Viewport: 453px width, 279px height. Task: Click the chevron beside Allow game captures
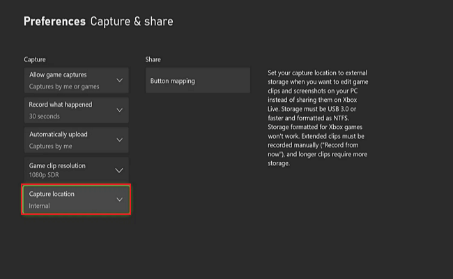click(120, 81)
